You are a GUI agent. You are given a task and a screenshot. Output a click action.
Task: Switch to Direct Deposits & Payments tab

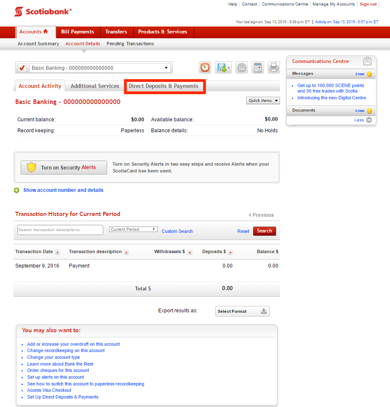tap(163, 86)
